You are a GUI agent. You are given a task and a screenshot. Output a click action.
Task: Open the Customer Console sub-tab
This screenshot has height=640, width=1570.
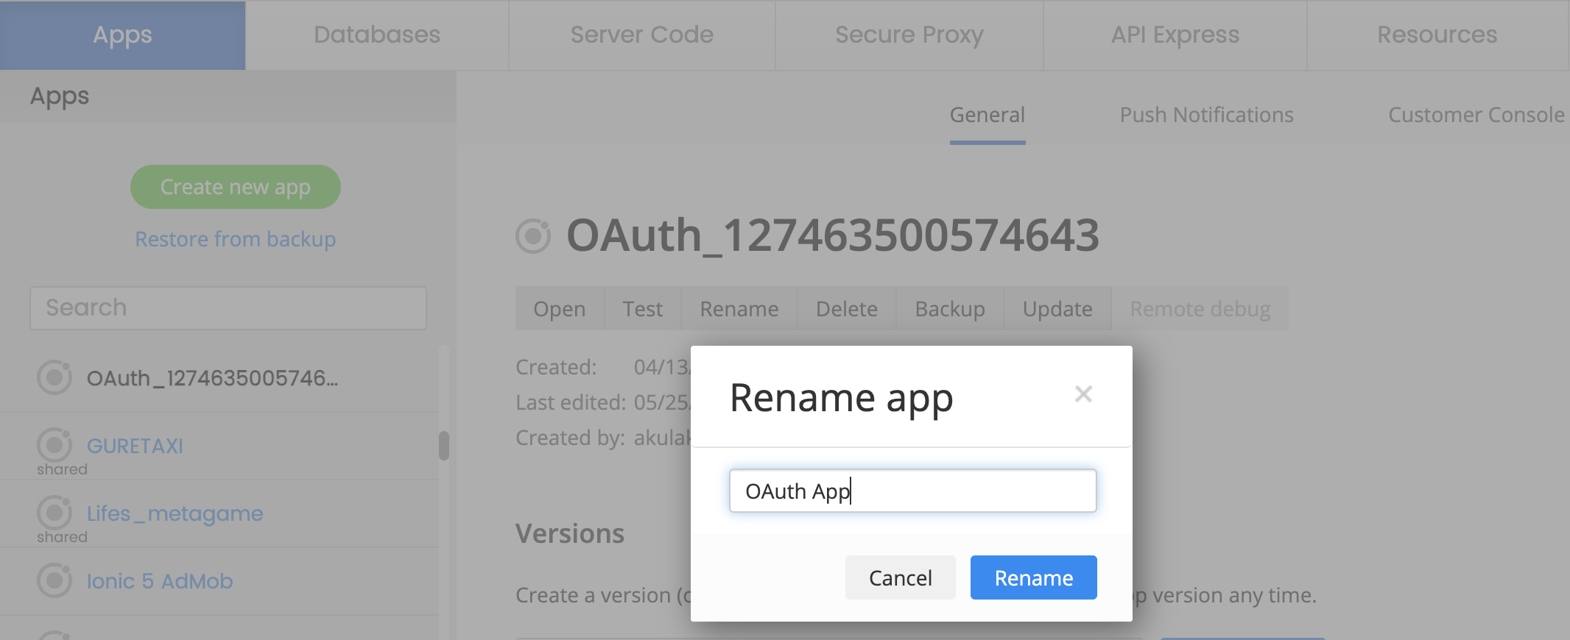pyautogui.click(x=1476, y=115)
